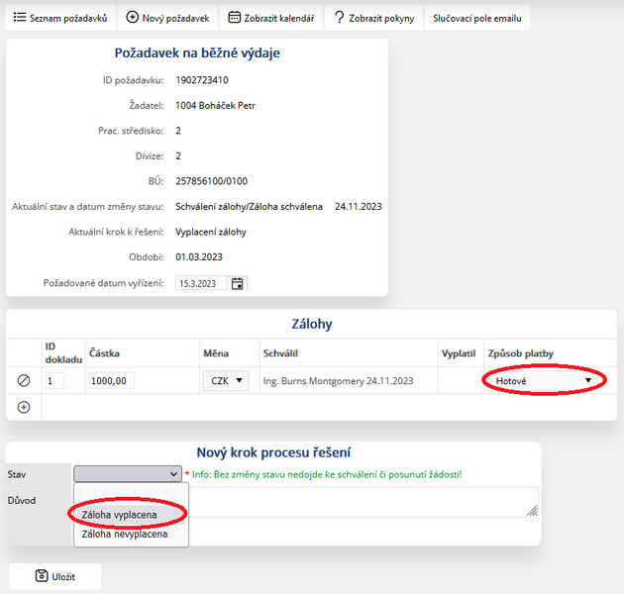
Task: Click the Požadované datum vyřízení date field
Action: 201,284
